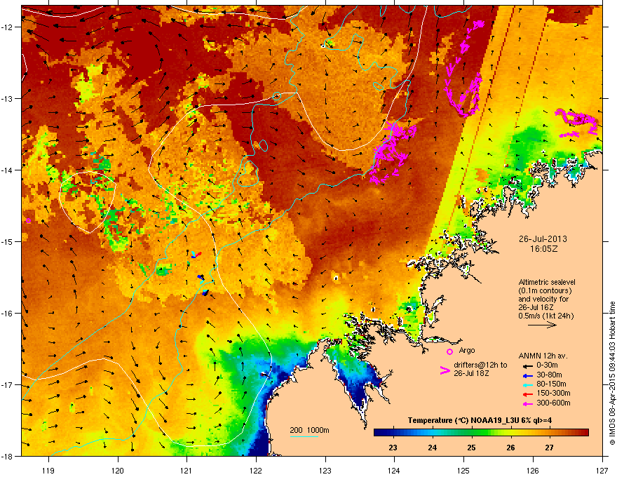617x477 pixels.
Task: Click the magenta drifters chevron legend symbol
Action: (x=445, y=370)
